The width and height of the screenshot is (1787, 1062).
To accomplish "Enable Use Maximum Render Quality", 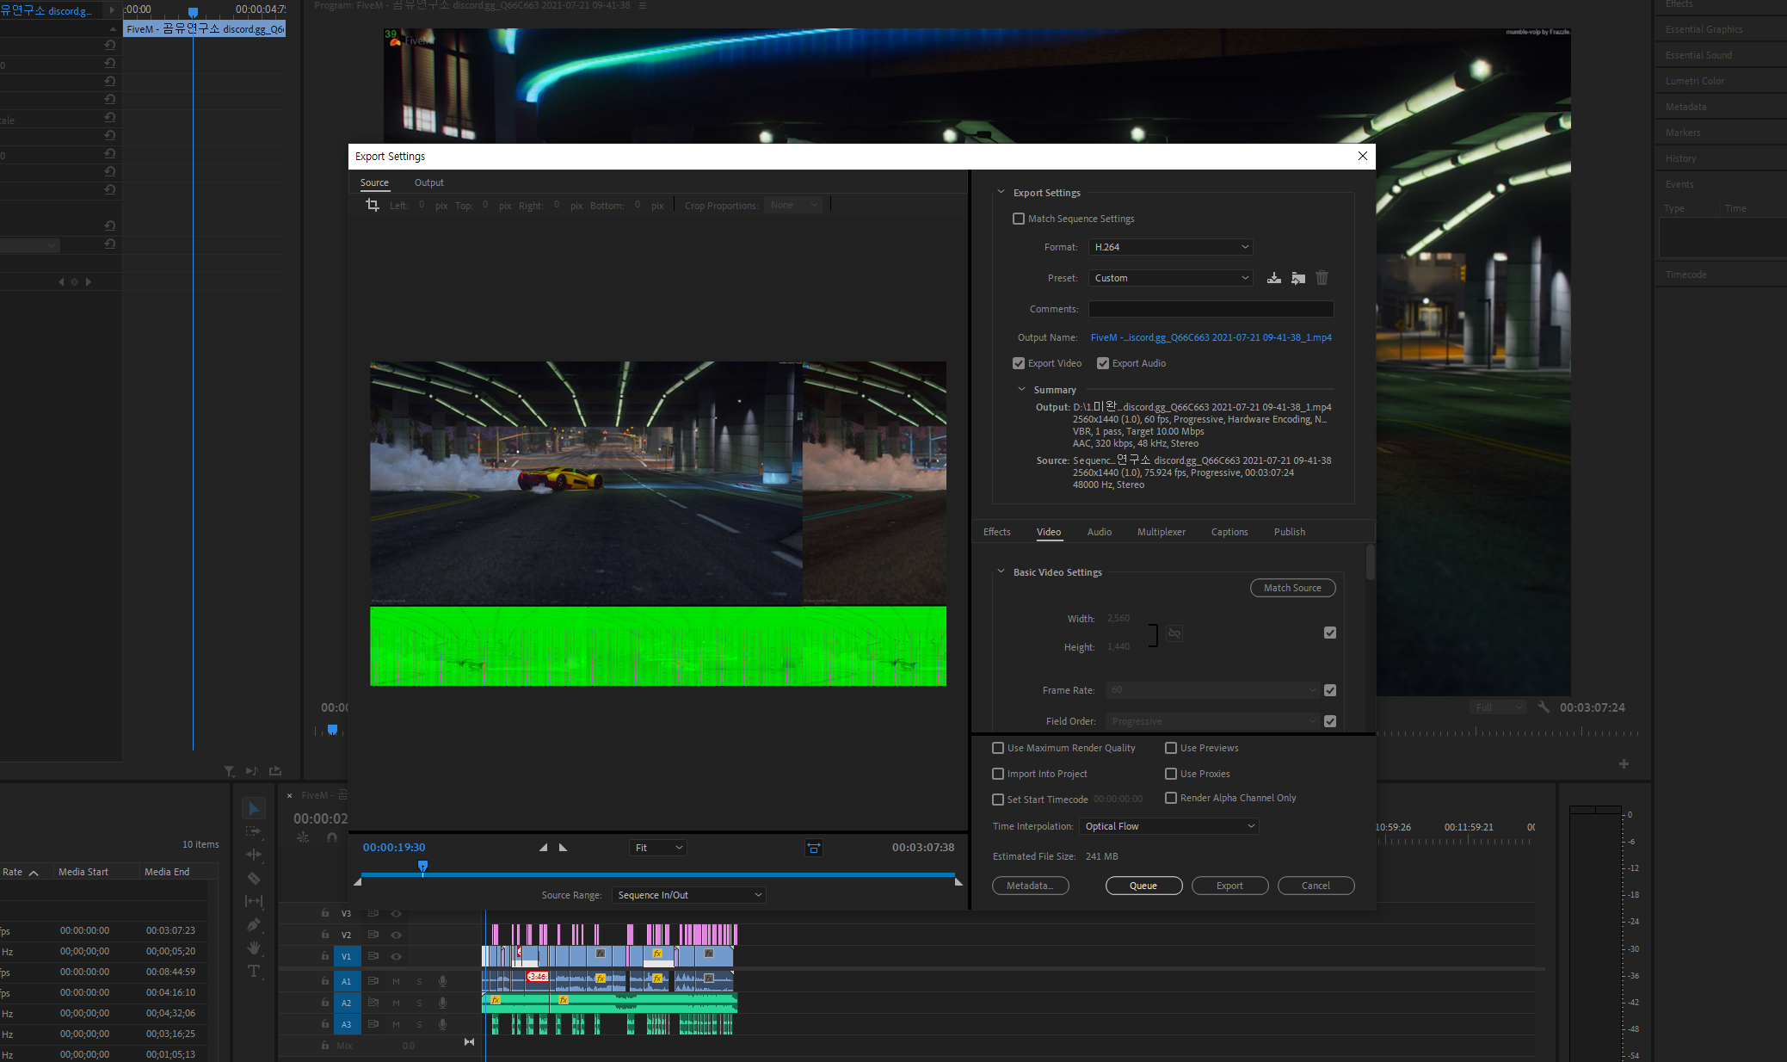I will click(997, 748).
